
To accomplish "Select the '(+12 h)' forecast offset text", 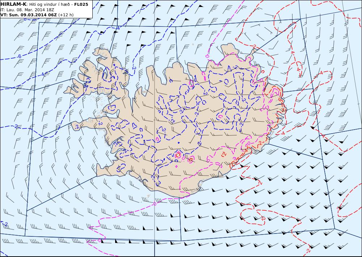I will [66, 15].
